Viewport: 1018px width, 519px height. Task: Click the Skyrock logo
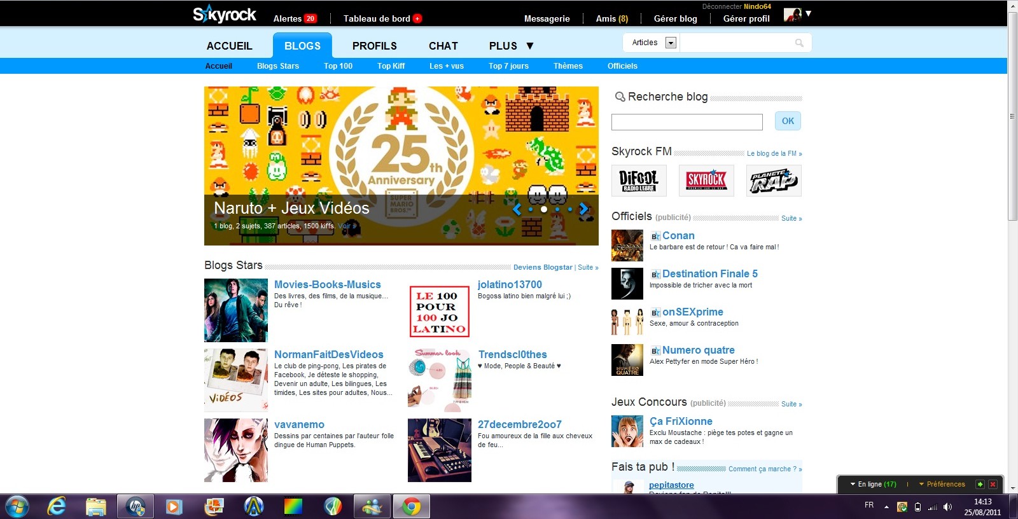coord(225,14)
